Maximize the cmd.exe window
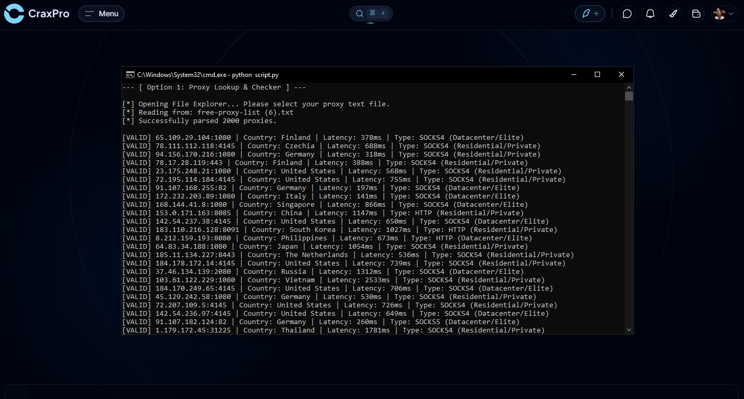Image resolution: width=744 pixels, height=399 pixels. 597,75
